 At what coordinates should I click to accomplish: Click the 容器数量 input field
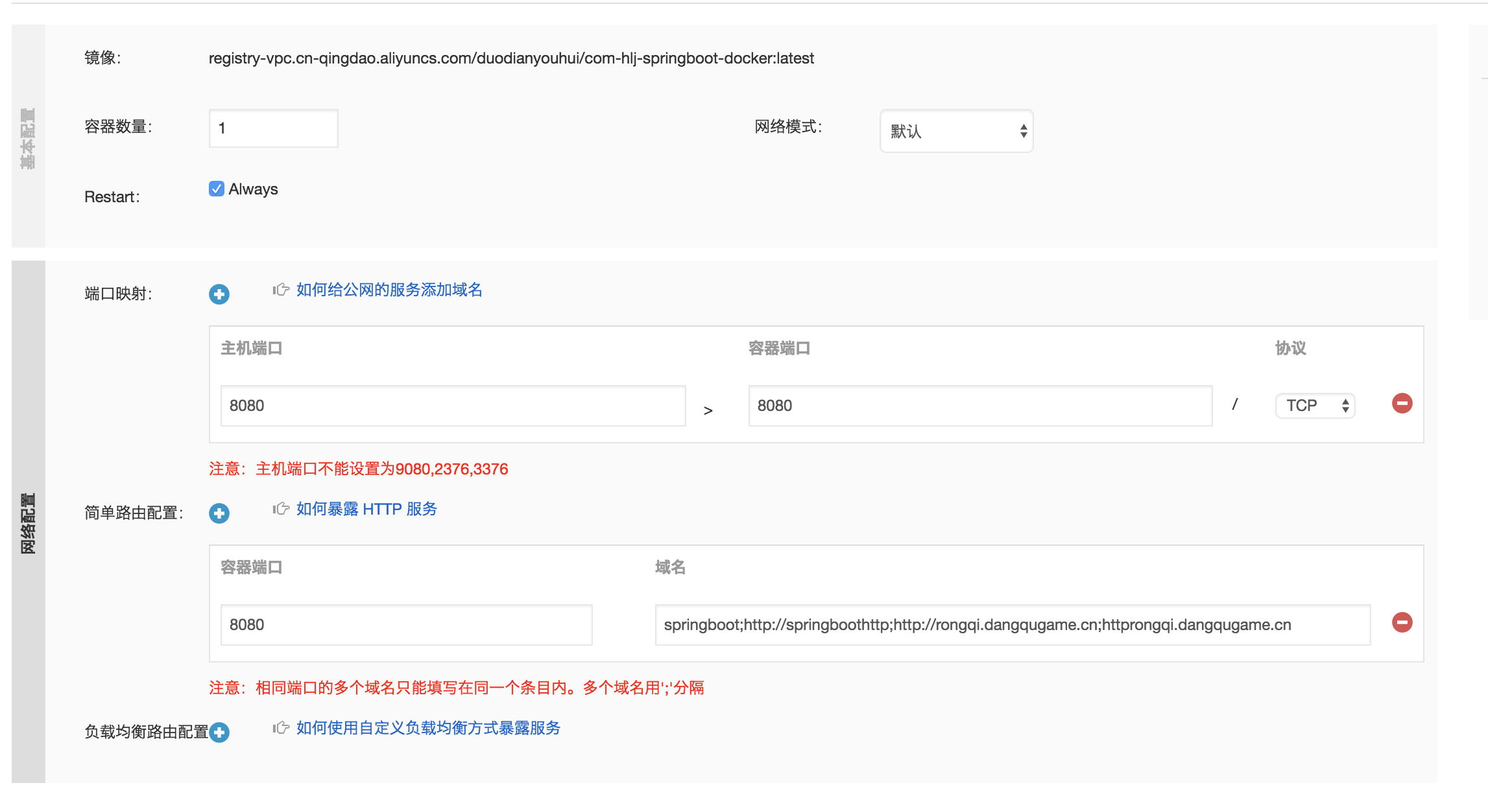273,128
